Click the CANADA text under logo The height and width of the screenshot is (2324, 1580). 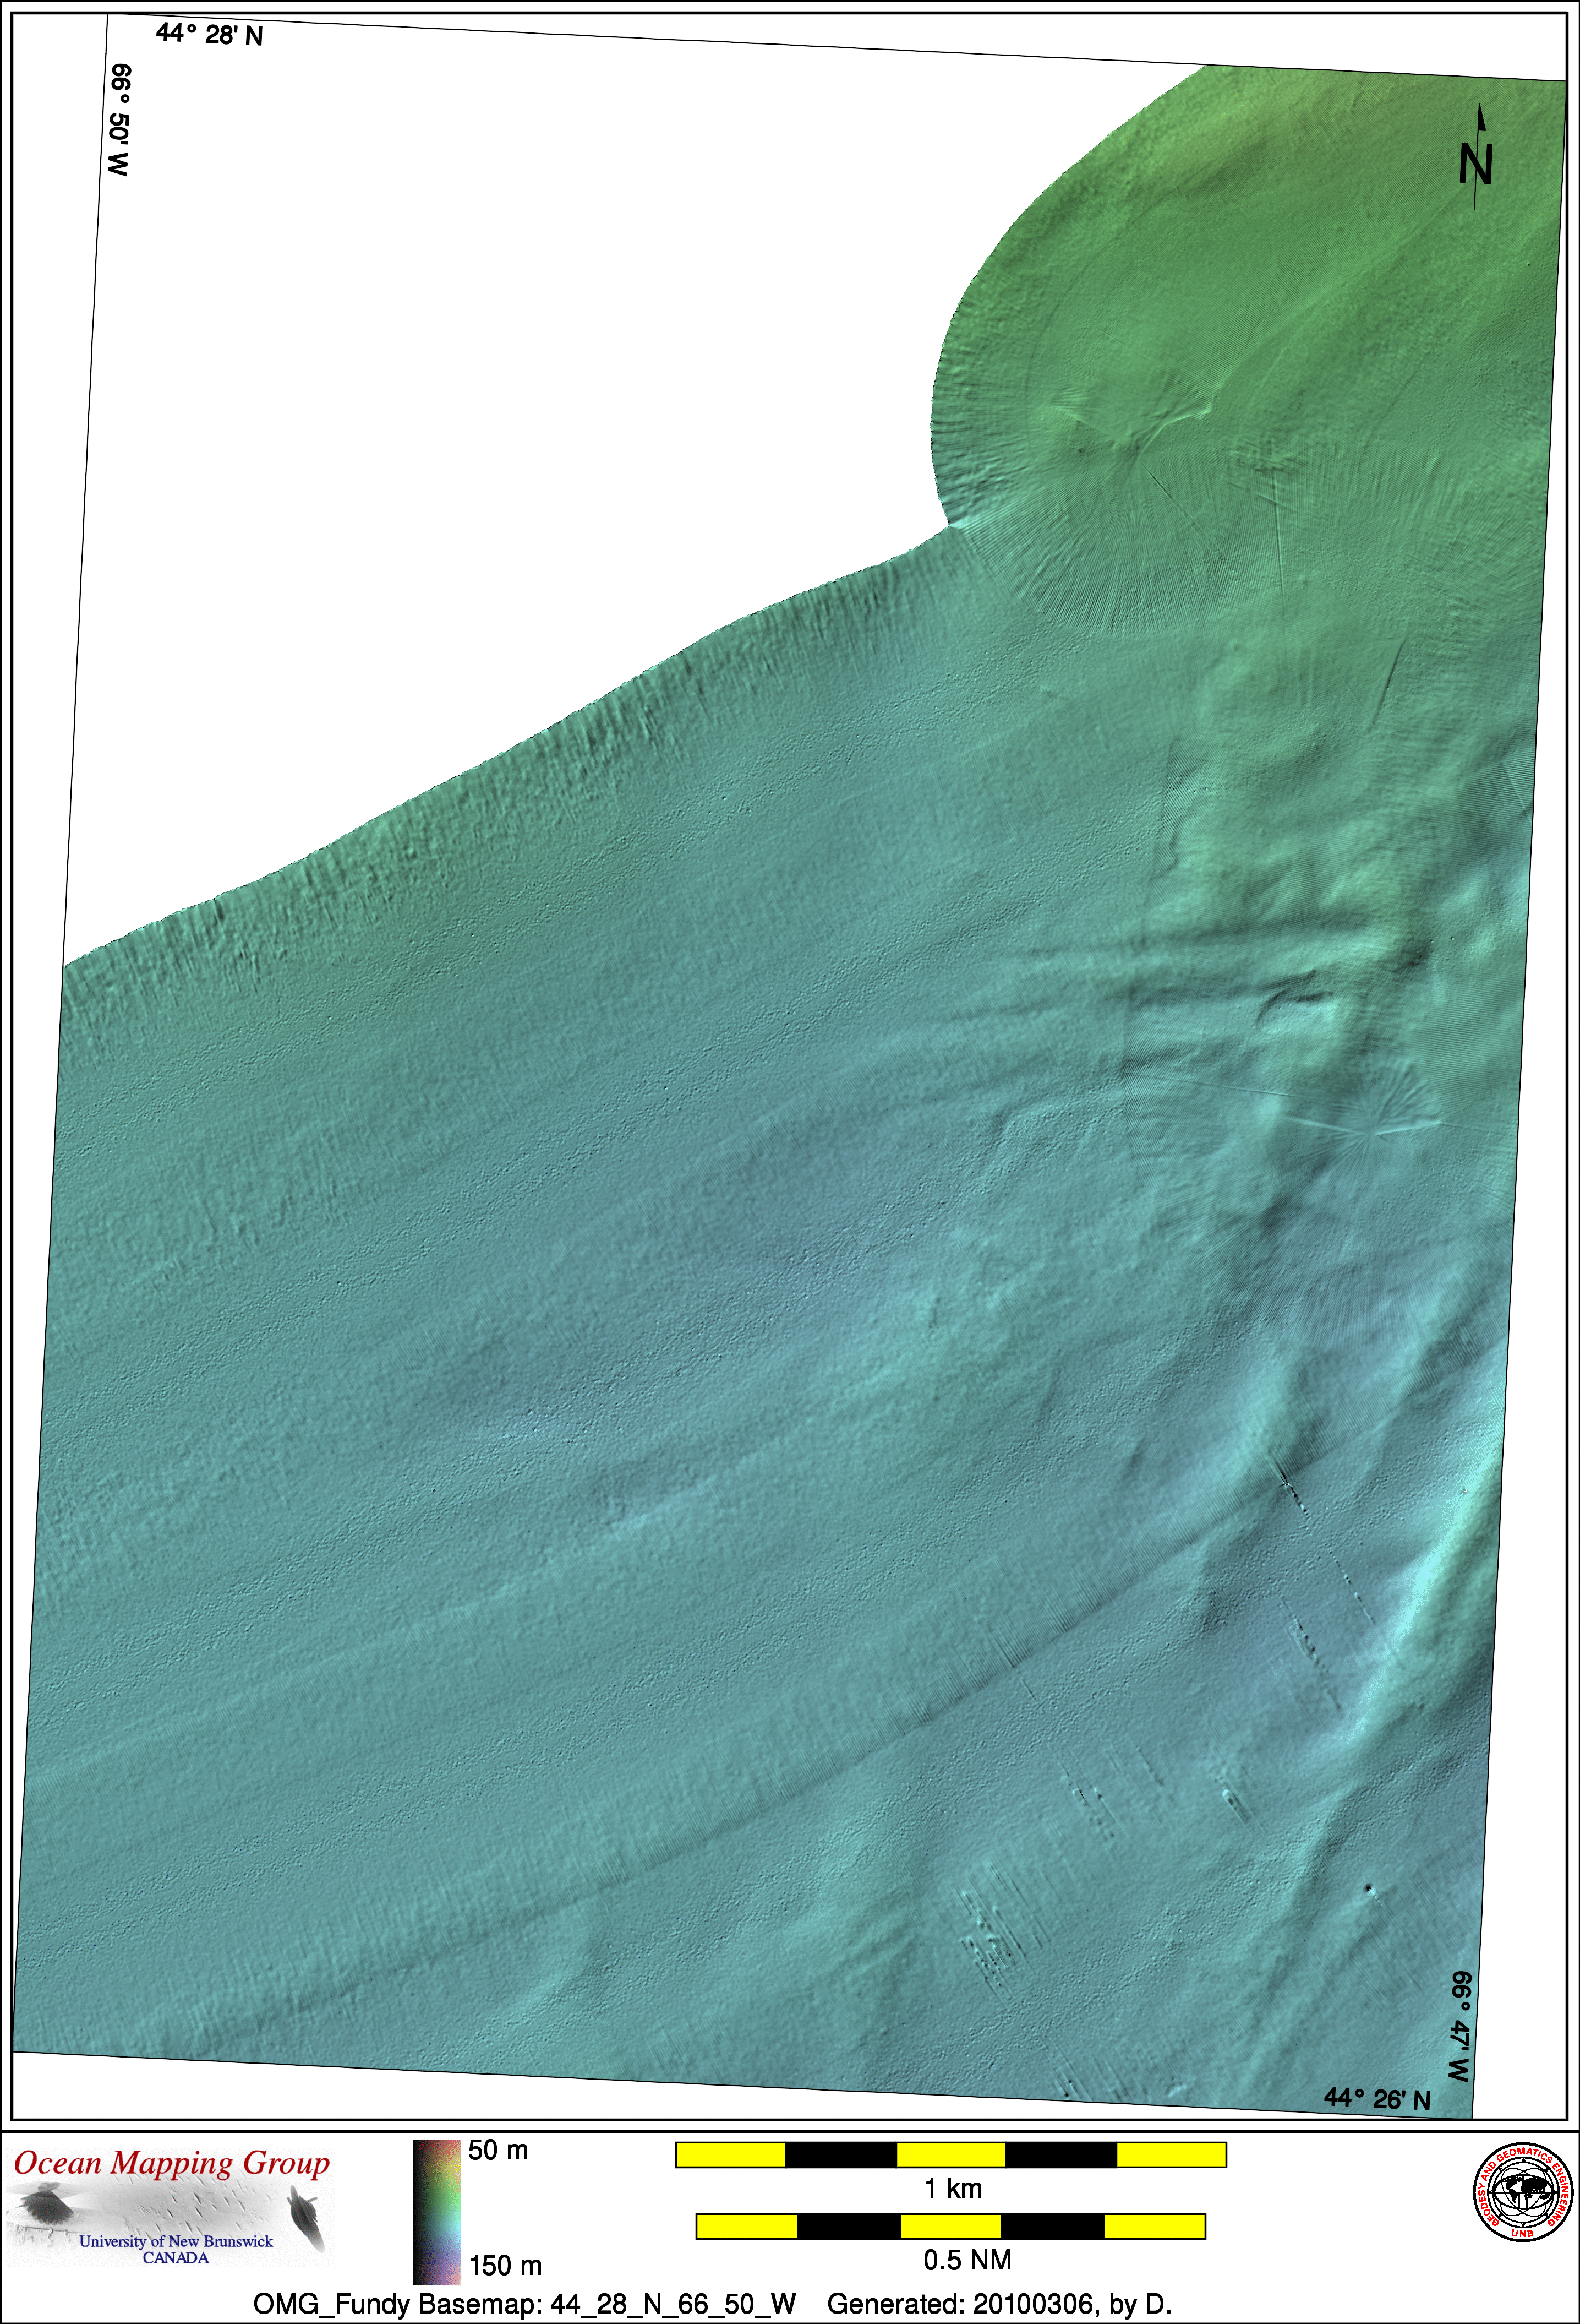coord(176,2257)
